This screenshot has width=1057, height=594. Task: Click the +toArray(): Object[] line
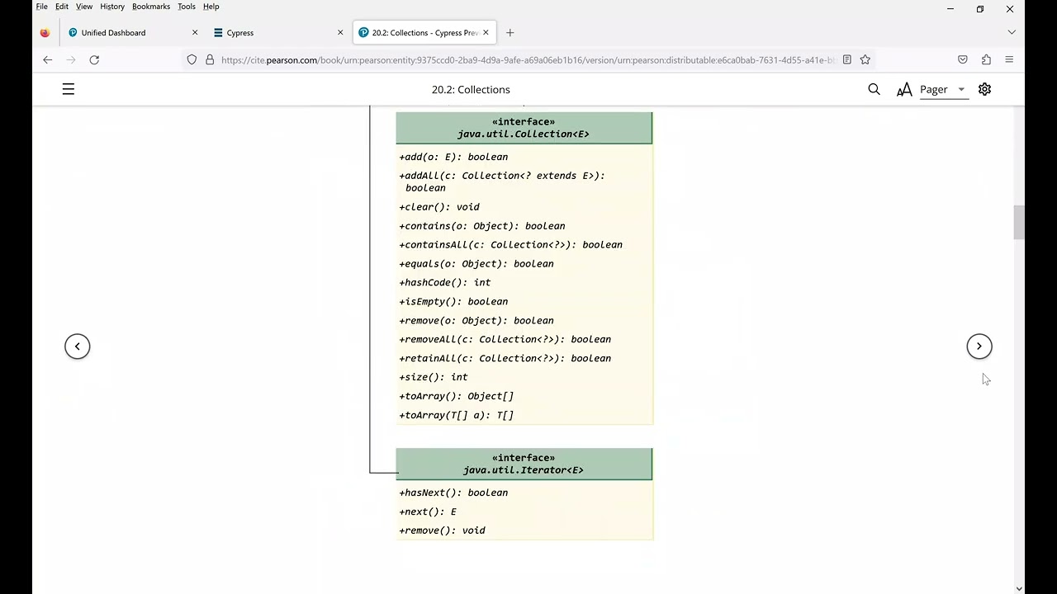coord(457,396)
